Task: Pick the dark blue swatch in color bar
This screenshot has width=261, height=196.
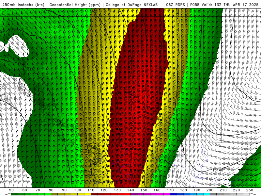Action: pyautogui.click(x=174, y=194)
